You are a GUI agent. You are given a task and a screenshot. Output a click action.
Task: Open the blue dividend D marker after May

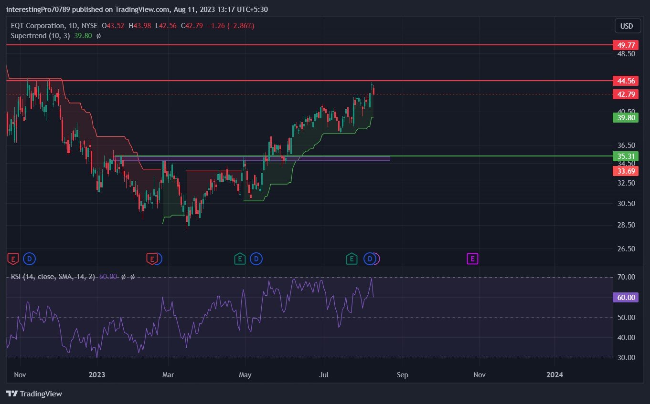click(256, 259)
